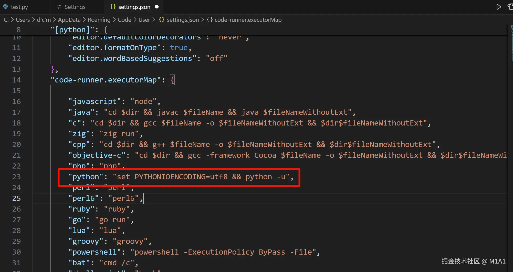Image resolution: width=513 pixels, height=272 pixels.
Task: Click the Roaming breadcrumb segment
Action: pos(99,20)
